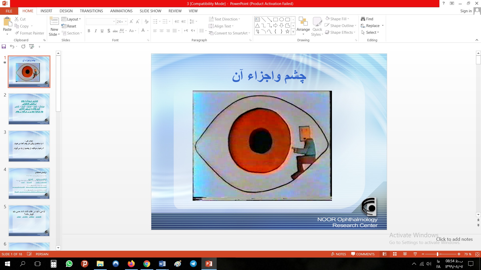Start Slide Show from the status bar icon
This screenshot has height=270, width=481.
(415, 254)
